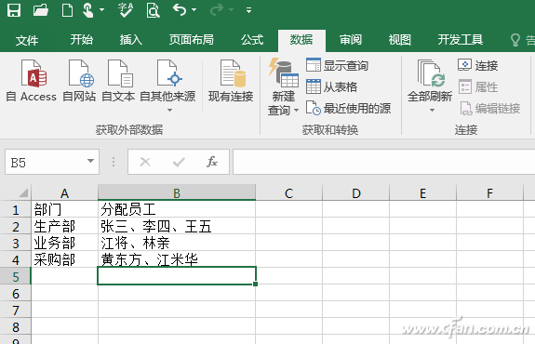Switch to the 视图 tab
Screen dimensions: 535x344
(x=399, y=40)
